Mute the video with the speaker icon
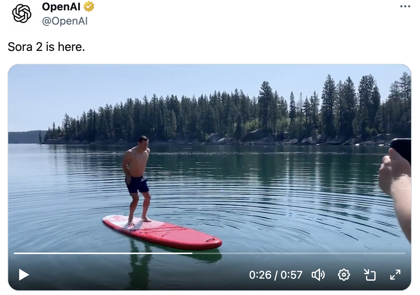This screenshot has width=420, height=295. (318, 275)
